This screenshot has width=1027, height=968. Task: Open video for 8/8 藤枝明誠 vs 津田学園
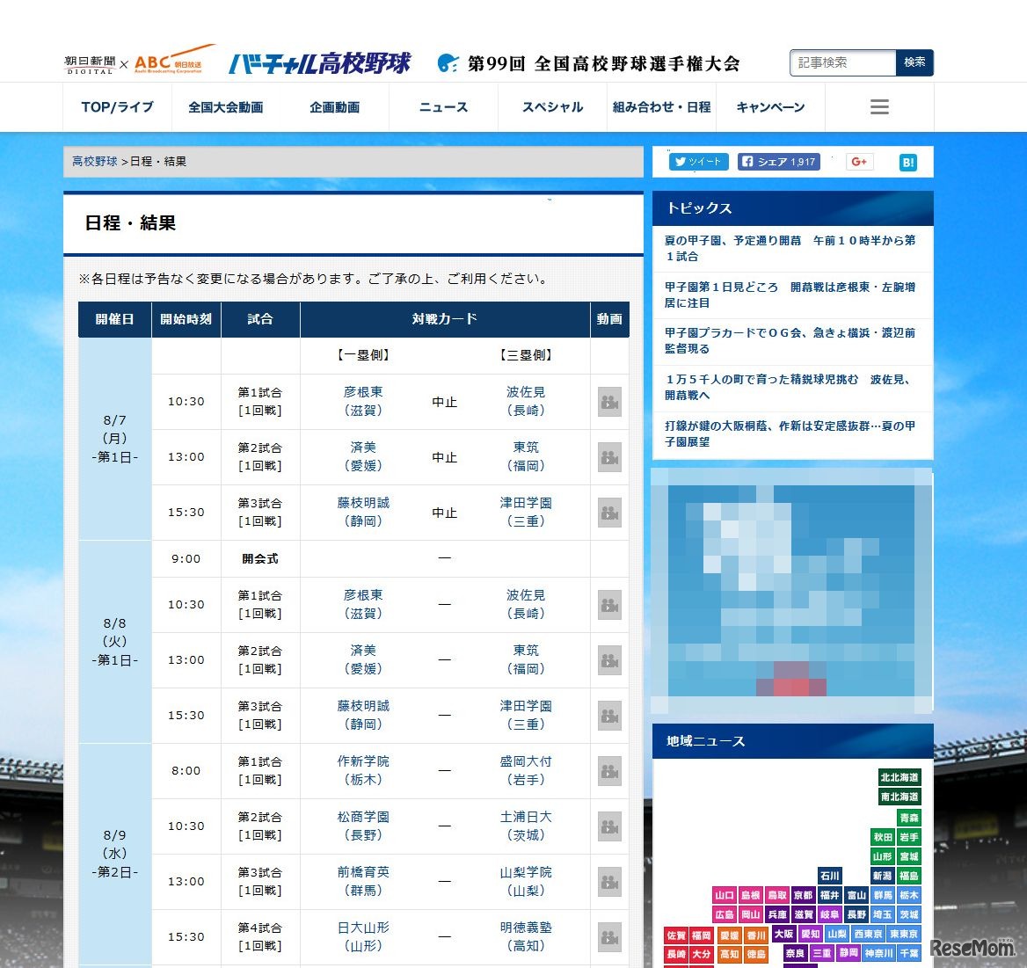coord(609,716)
